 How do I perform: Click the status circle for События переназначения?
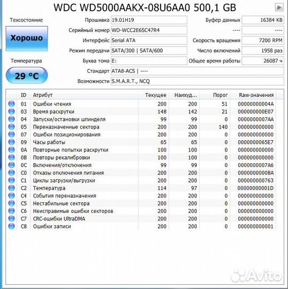(x=11, y=195)
